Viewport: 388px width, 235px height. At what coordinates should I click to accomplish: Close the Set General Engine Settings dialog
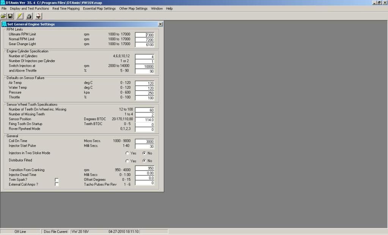click(x=160, y=24)
